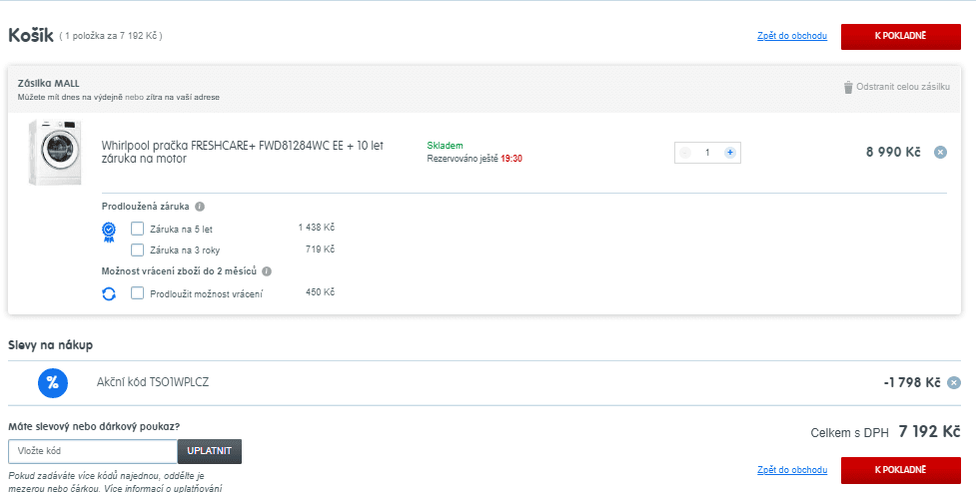Remove the Whirlpool item with X icon
Viewport: 976px width, 493px height.
940,153
